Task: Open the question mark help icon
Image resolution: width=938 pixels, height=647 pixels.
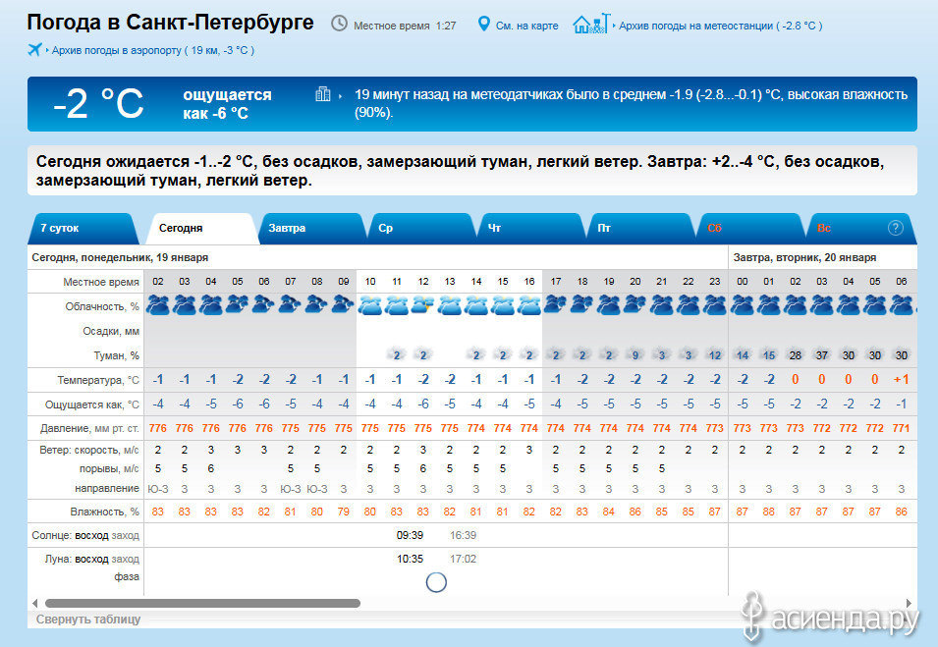Action: coord(895,228)
